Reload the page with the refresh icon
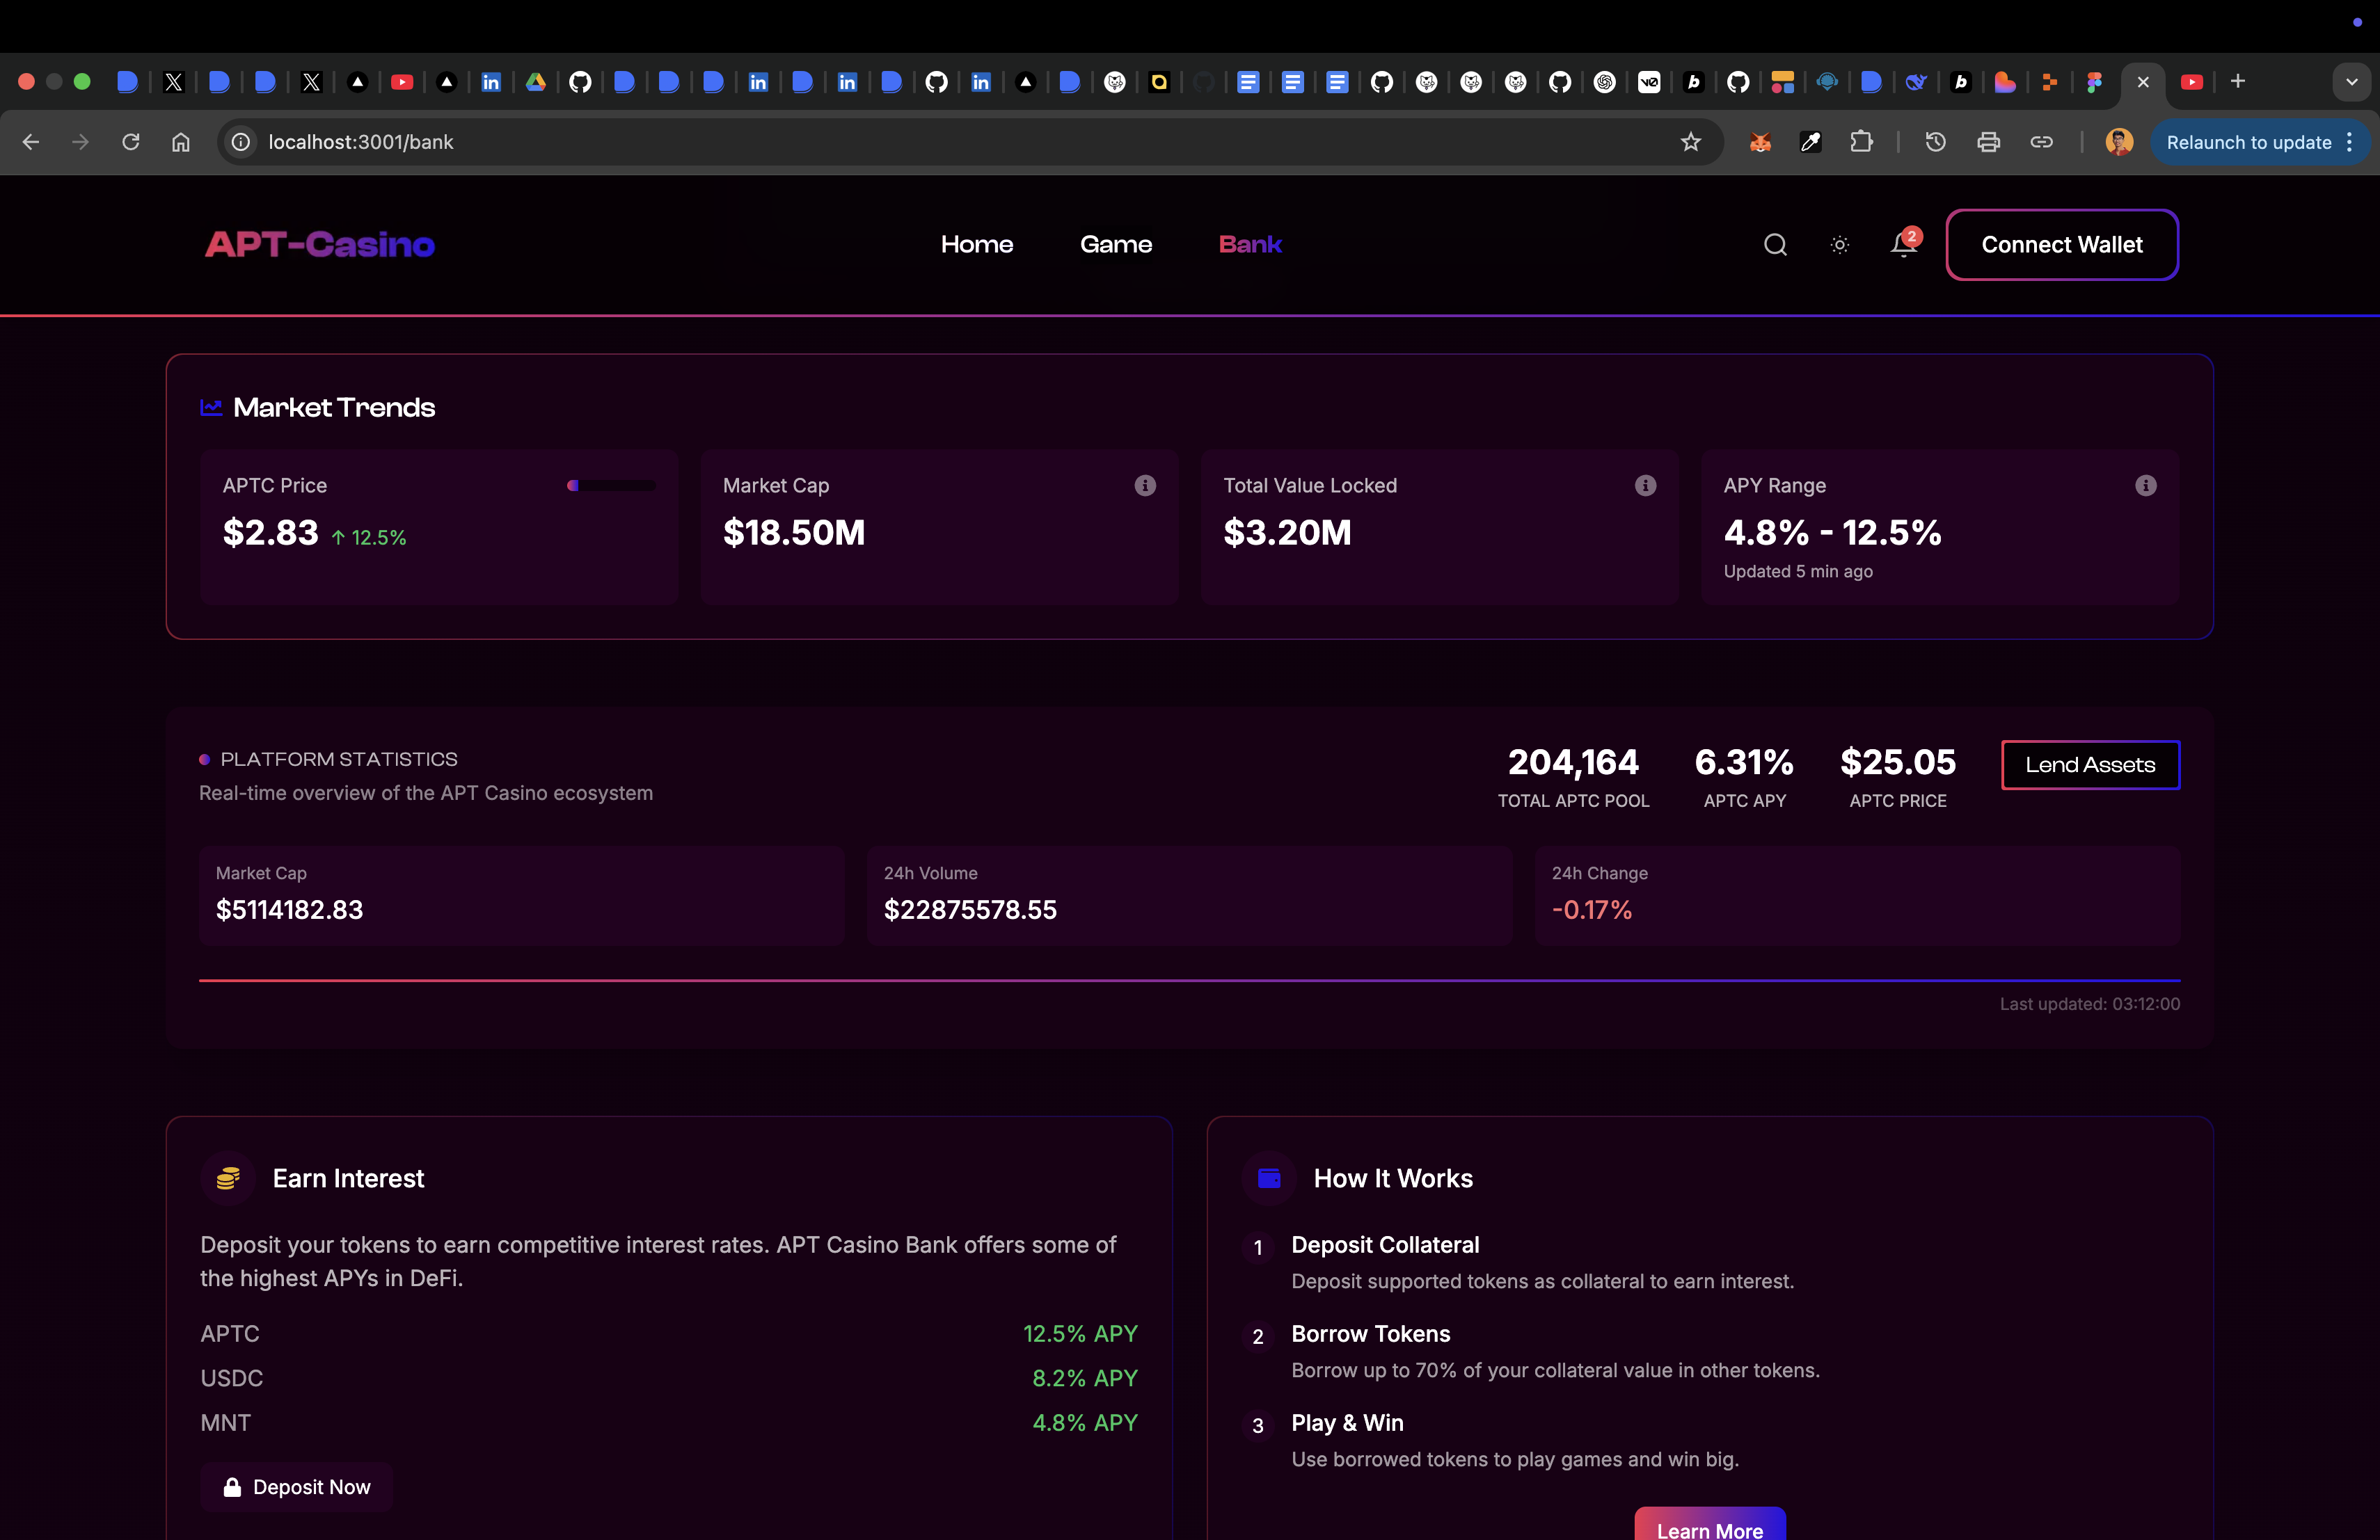The width and height of the screenshot is (2380, 1540). 131,142
